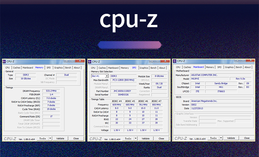
Task: Click Validate in the Memory window
Action: [60, 138]
